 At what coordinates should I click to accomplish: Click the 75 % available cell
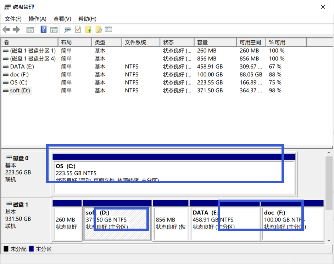[x=275, y=83]
